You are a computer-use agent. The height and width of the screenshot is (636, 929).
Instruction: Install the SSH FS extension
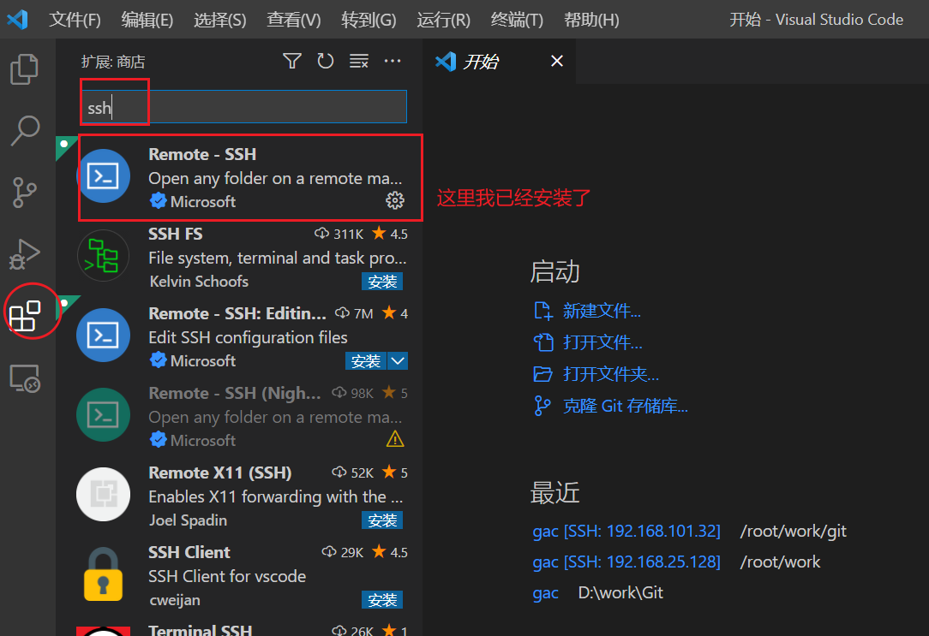382,282
